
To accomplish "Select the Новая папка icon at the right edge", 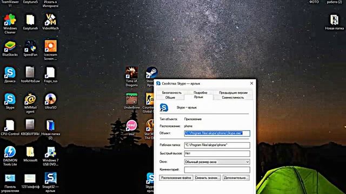I will coord(334,20).
